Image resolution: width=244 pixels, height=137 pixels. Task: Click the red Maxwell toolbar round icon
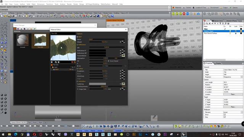click(x=184, y=14)
